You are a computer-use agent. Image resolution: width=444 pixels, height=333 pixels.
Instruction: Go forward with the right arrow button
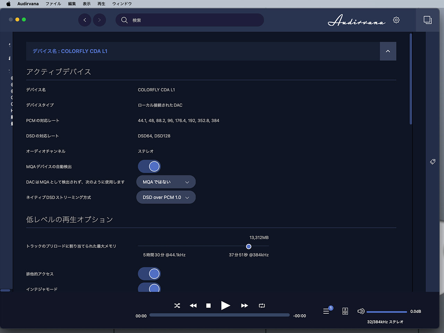point(100,20)
